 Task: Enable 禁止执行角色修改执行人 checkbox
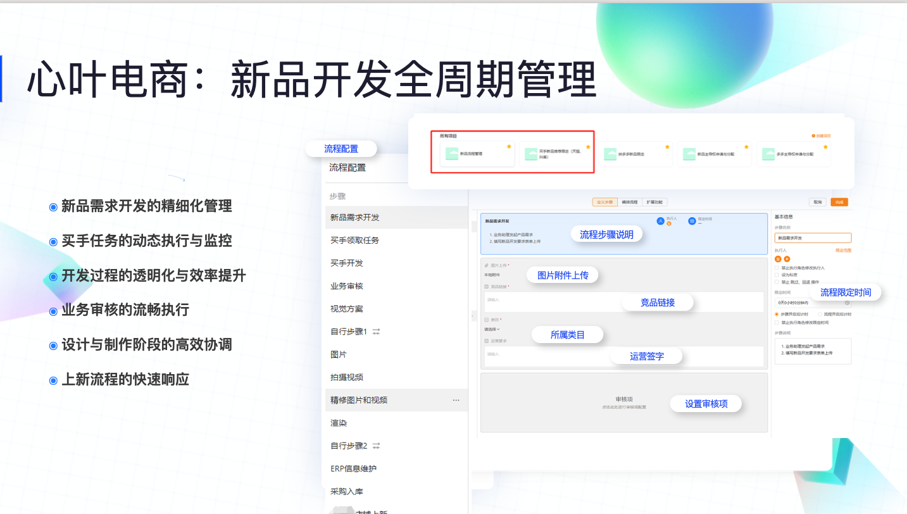pyautogui.click(x=777, y=268)
